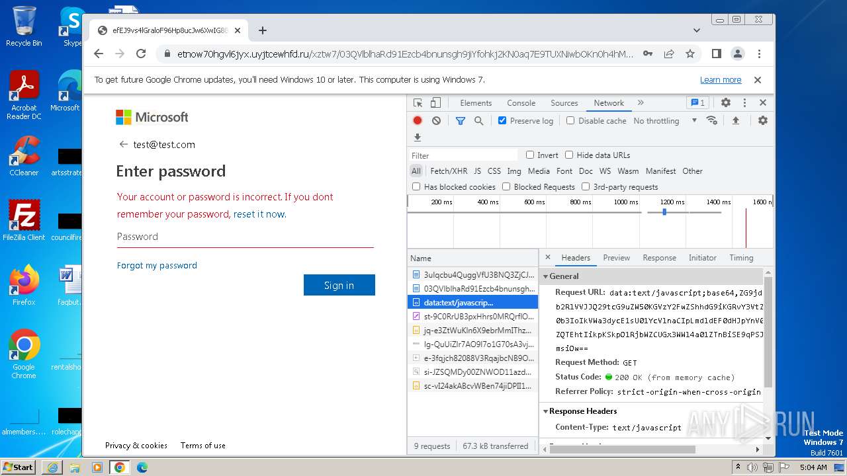Click Learn more link in update notice

[721, 79]
